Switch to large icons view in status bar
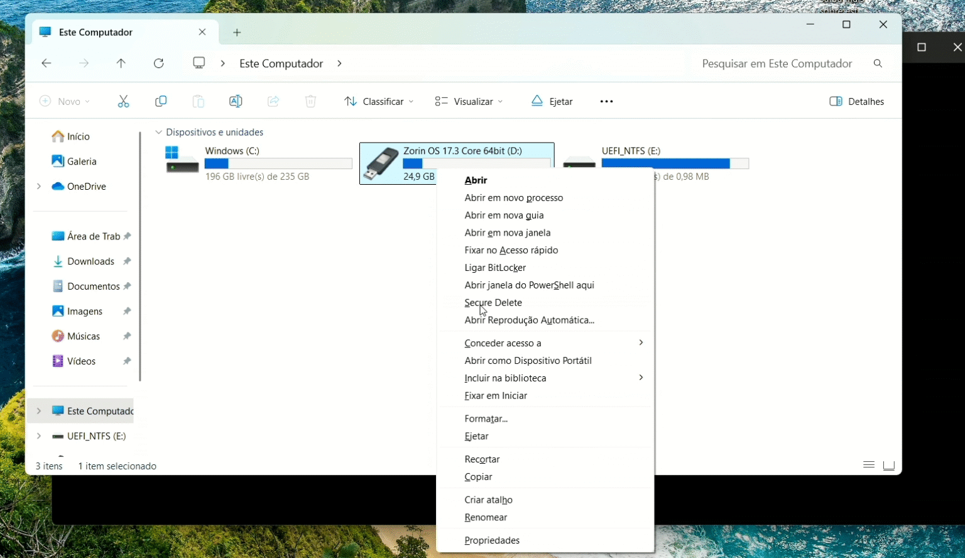 click(888, 466)
